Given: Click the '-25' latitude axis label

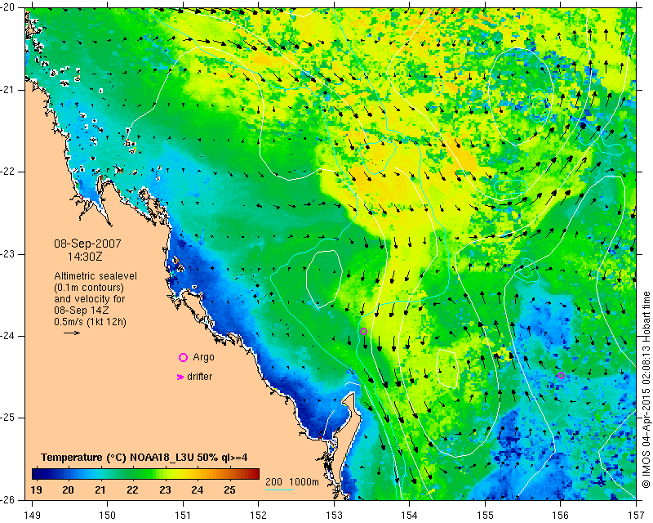Looking at the screenshot, I should [x=8, y=418].
